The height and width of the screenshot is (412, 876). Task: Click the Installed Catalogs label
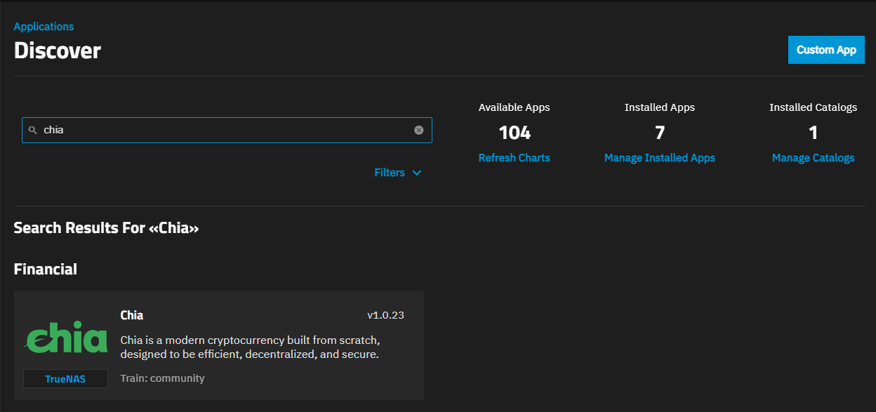(x=814, y=107)
